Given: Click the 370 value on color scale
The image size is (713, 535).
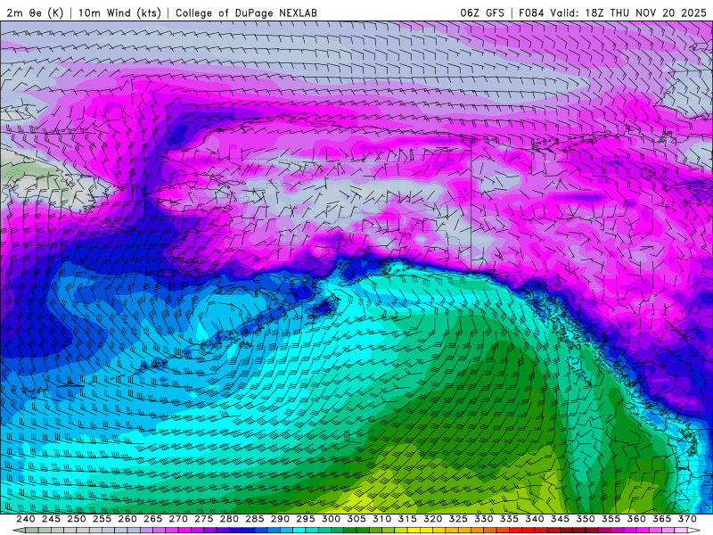Looking at the screenshot, I should click(x=687, y=519).
